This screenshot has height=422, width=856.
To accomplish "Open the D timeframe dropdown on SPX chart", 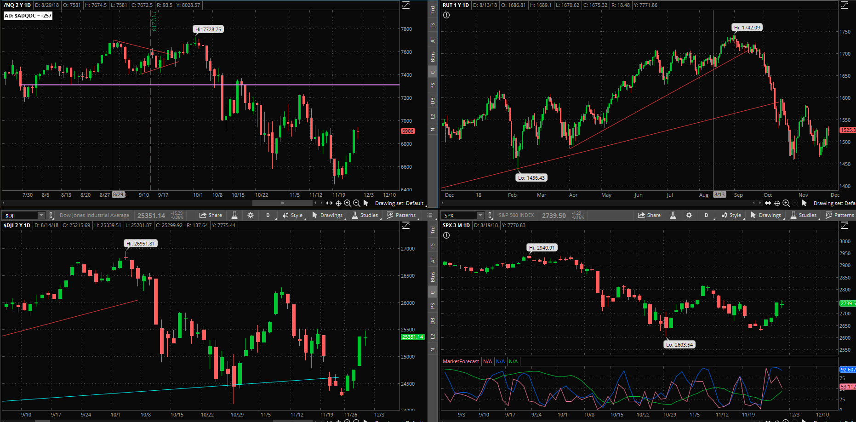I will coord(707,215).
